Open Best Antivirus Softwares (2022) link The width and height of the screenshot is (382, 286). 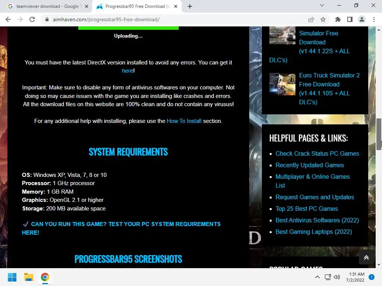pos(317,220)
